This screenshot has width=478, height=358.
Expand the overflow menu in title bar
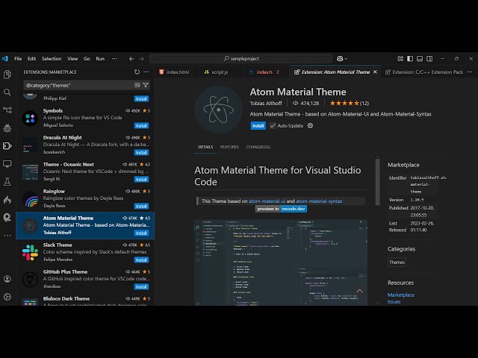113,58
